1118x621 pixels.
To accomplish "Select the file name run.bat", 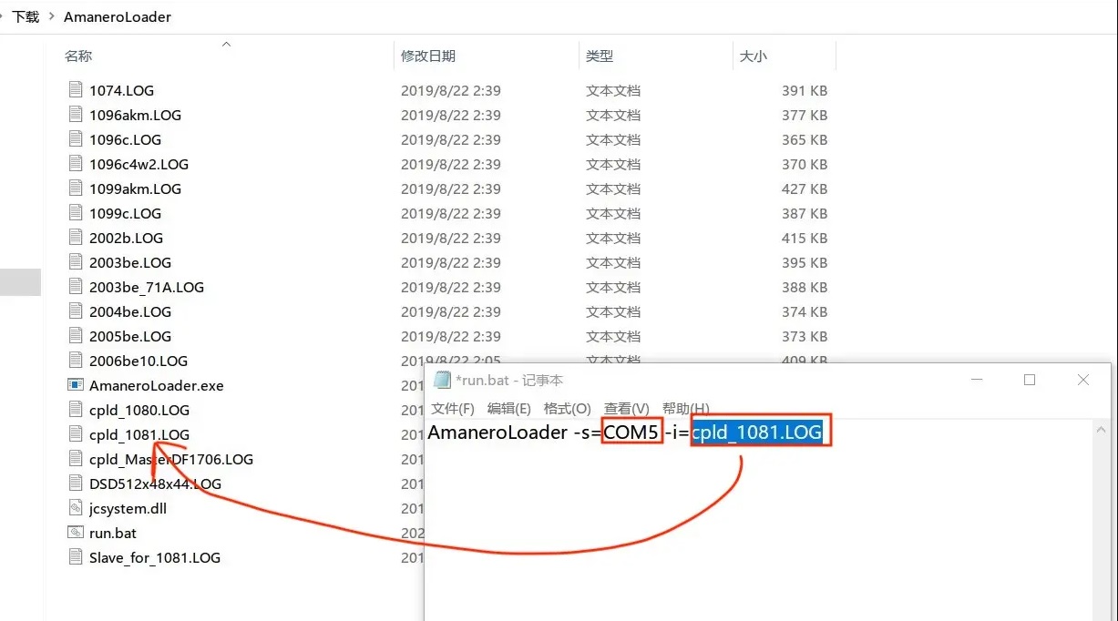I will tap(113, 533).
